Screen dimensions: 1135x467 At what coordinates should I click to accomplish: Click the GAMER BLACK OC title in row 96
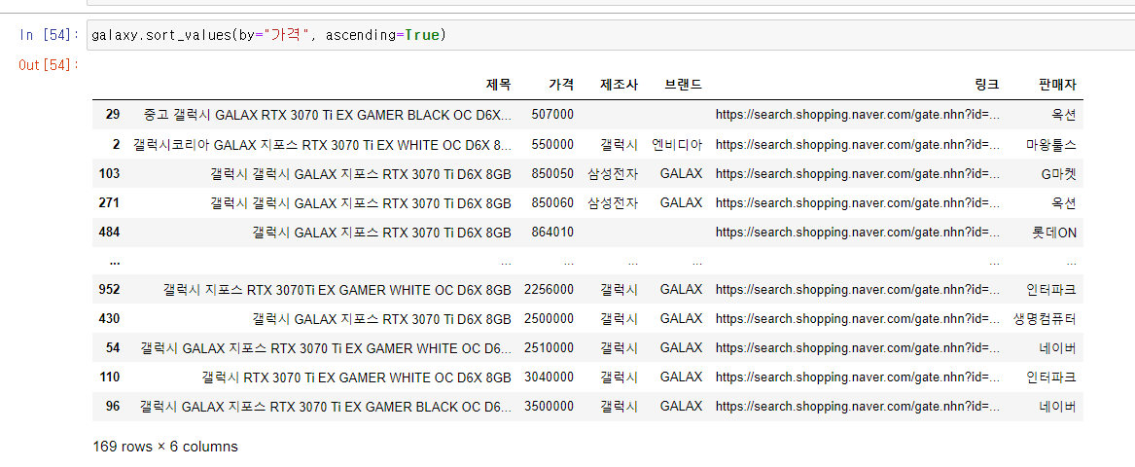click(x=326, y=406)
